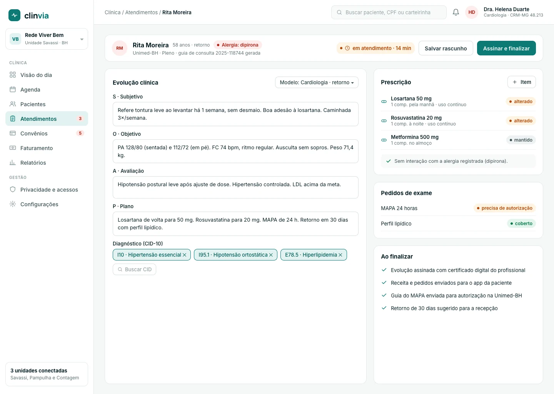Click the Atendimentos breadcrumb link

141,12
